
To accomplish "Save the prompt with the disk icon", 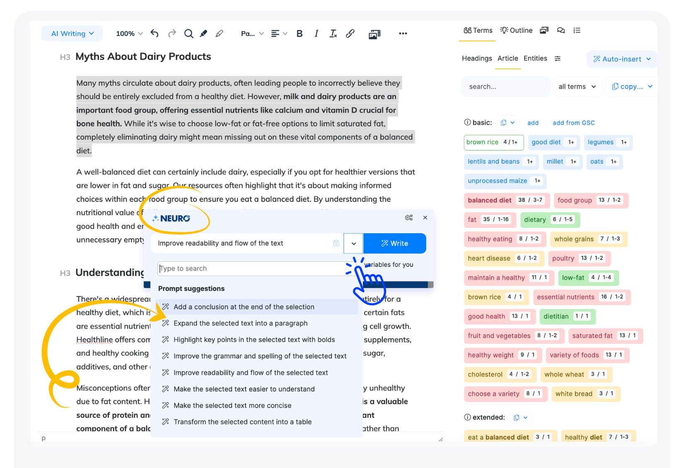I will click(336, 243).
